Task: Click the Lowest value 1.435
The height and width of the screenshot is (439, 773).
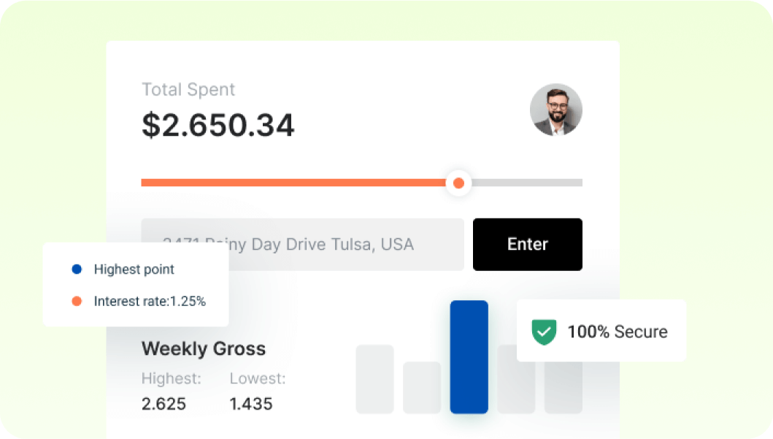Action: pos(251,403)
